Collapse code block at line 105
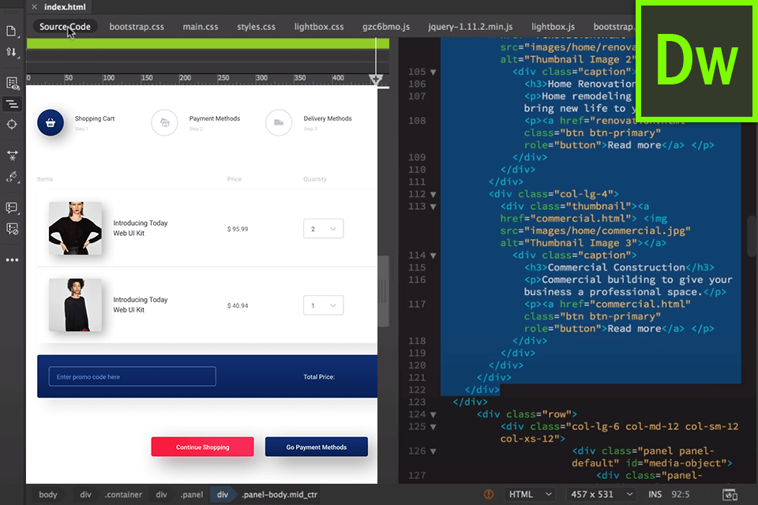This screenshot has width=758, height=505. pyautogui.click(x=433, y=72)
